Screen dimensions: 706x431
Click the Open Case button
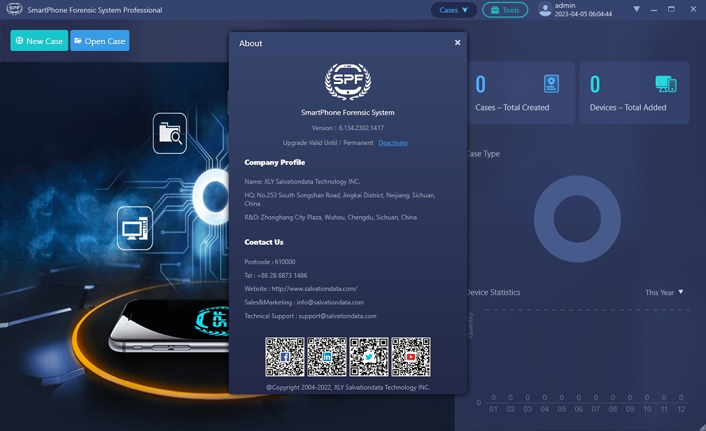coord(99,41)
